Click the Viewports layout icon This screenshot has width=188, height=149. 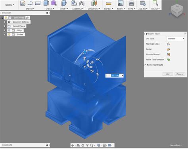(109, 145)
